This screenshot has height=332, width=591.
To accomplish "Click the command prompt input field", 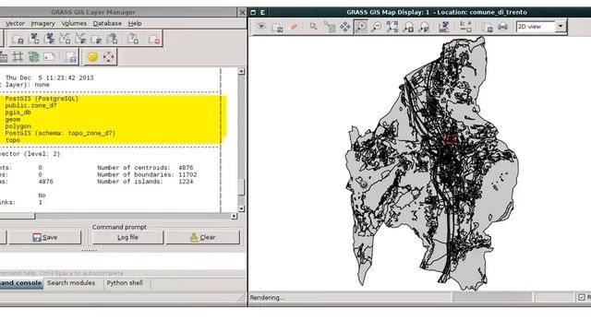I will click(x=123, y=262).
